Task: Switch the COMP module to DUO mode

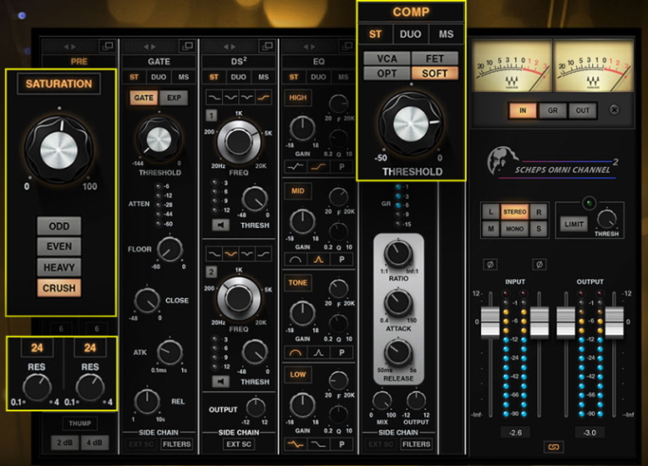Action: [x=410, y=34]
